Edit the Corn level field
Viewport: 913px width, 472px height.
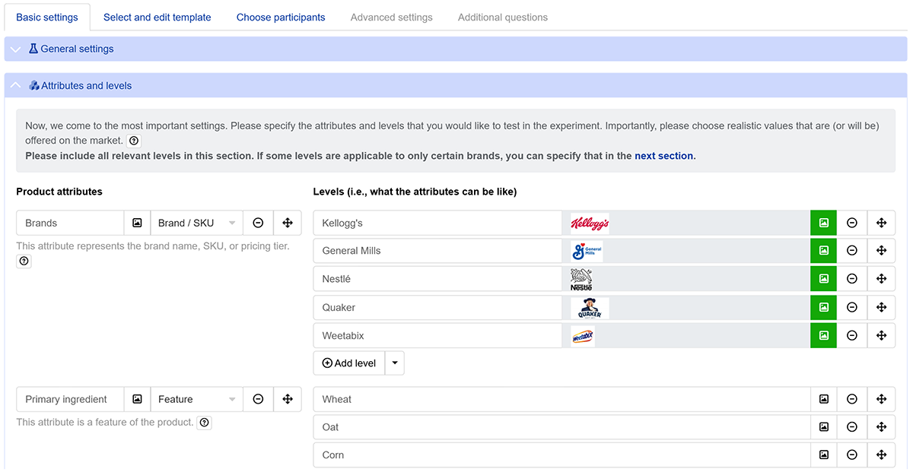pos(561,455)
